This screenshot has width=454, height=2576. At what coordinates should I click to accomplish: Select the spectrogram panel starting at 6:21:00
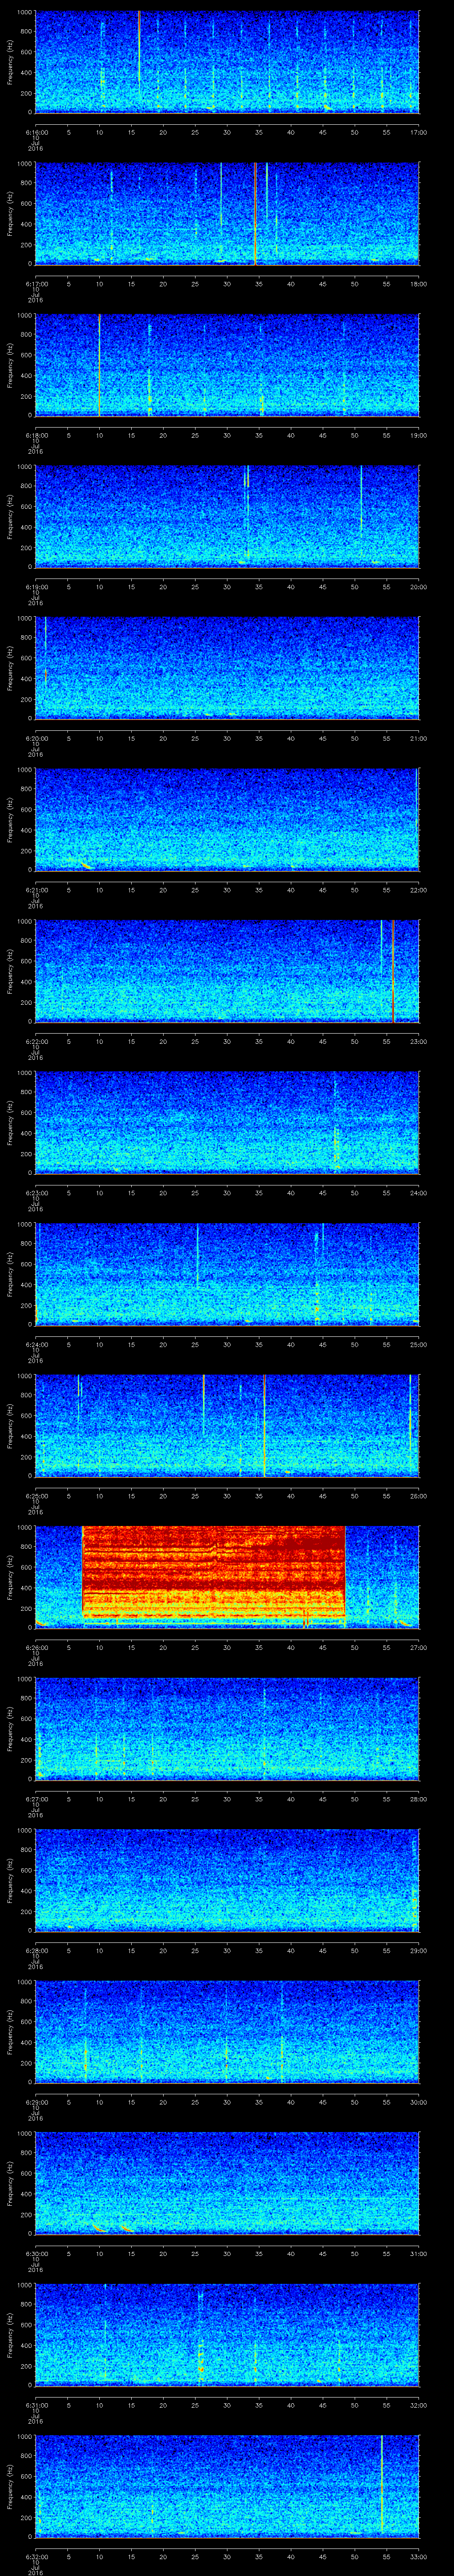227,820
